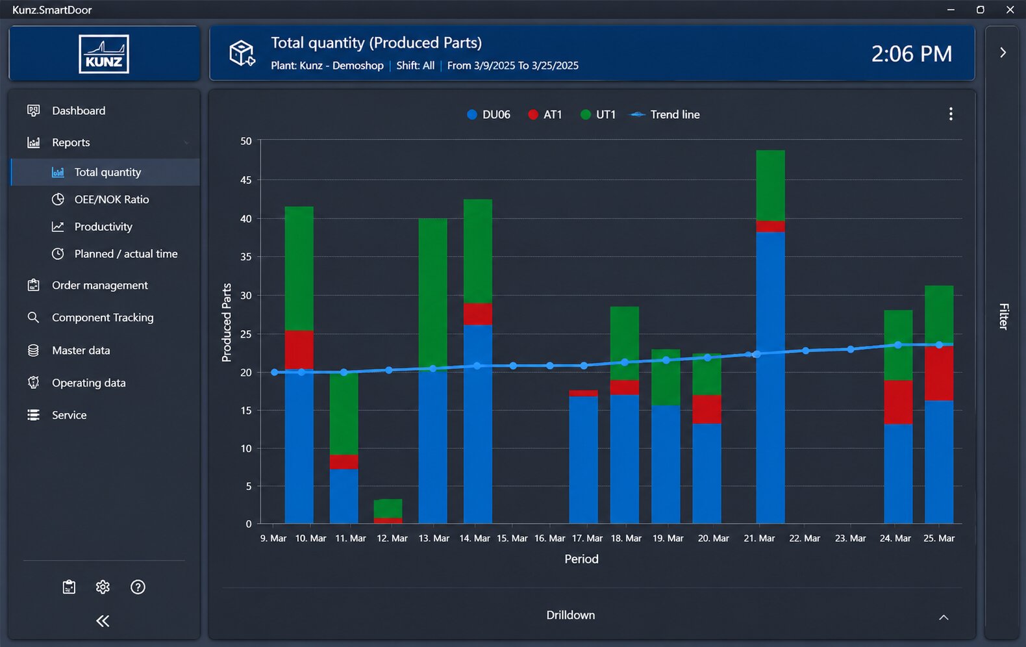This screenshot has width=1026, height=647.
Task: Toggle the Trend line in the legend
Action: click(666, 114)
